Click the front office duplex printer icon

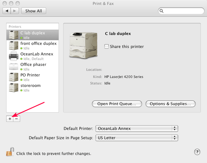(x=14, y=45)
